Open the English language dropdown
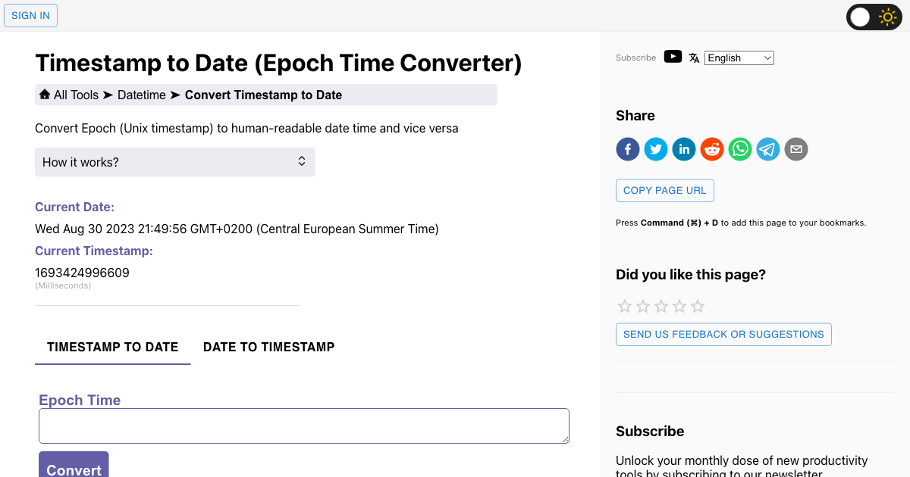The width and height of the screenshot is (910, 477). [739, 58]
